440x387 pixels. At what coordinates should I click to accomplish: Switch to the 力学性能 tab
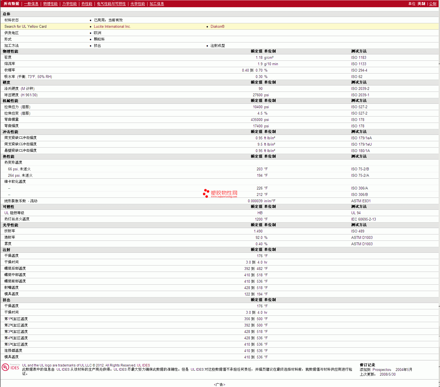pos(70,4)
